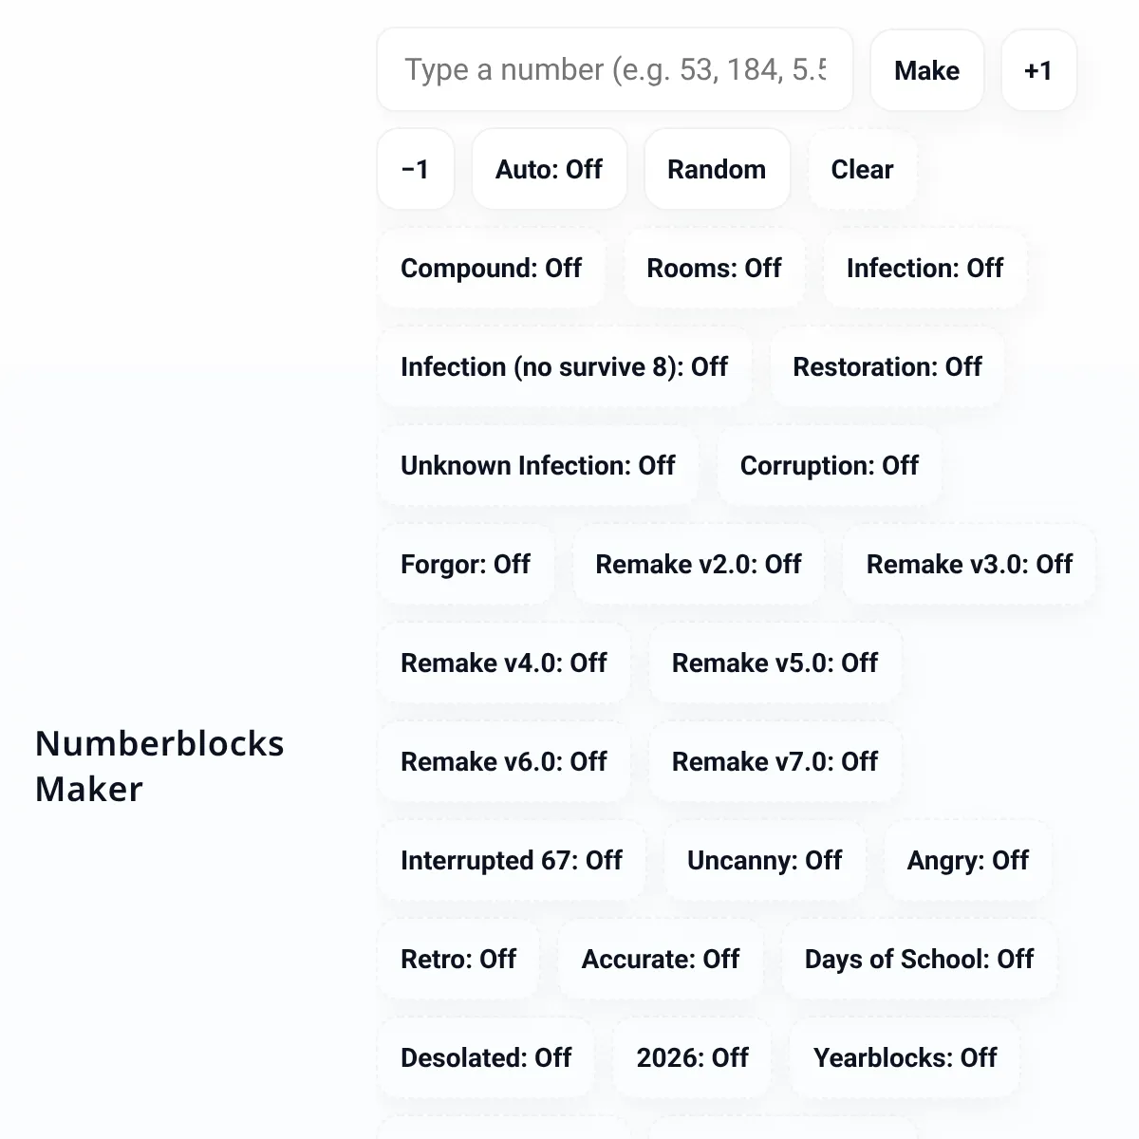Turn on Rooms mode
1139x1139 pixels.
point(714,269)
